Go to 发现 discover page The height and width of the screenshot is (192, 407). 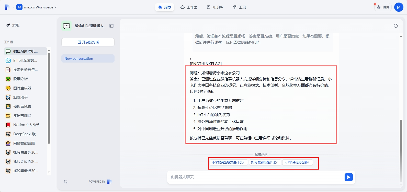click(13, 25)
